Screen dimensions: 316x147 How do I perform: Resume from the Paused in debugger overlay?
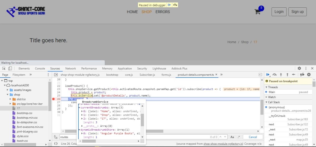point(170,5)
